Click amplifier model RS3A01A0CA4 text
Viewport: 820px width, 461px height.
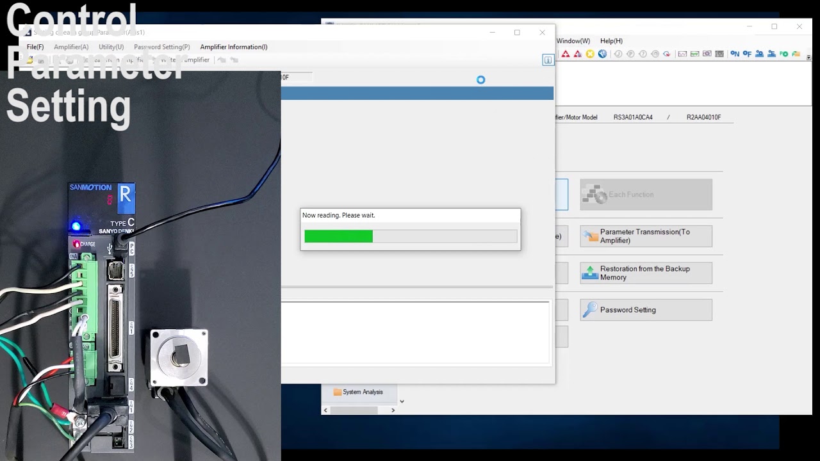pyautogui.click(x=633, y=117)
